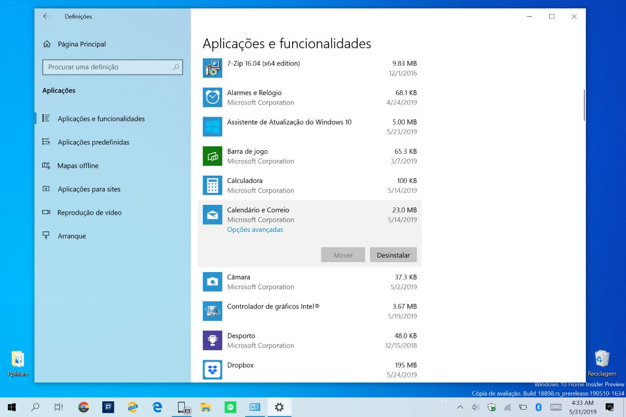Click the Calculadora app icon

click(x=212, y=185)
